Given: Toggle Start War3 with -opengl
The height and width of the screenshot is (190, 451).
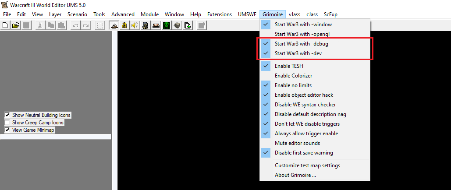Looking at the screenshot, I should 315,34.
